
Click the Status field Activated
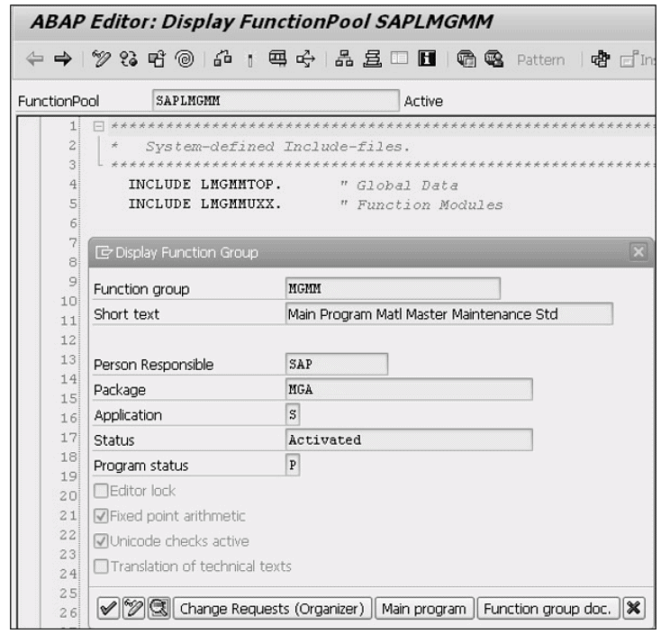tap(409, 439)
